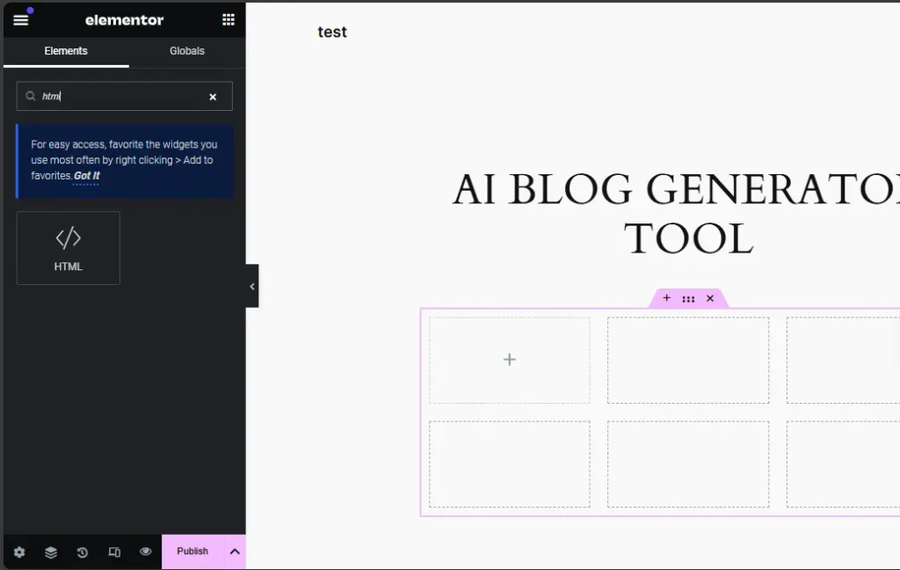Viewport: 900px width, 570px height.
Task: Toggle Preview Changes eye icon
Action: click(x=146, y=552)
